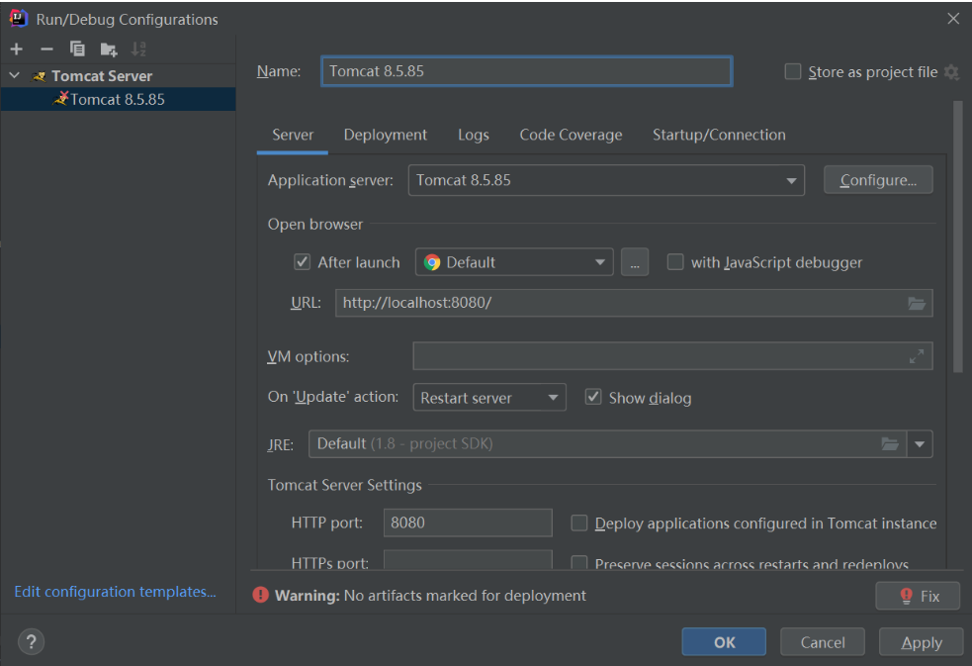Browse JRE using the folder icon
The height and width of the screenshot is (666, 972).
890,444
